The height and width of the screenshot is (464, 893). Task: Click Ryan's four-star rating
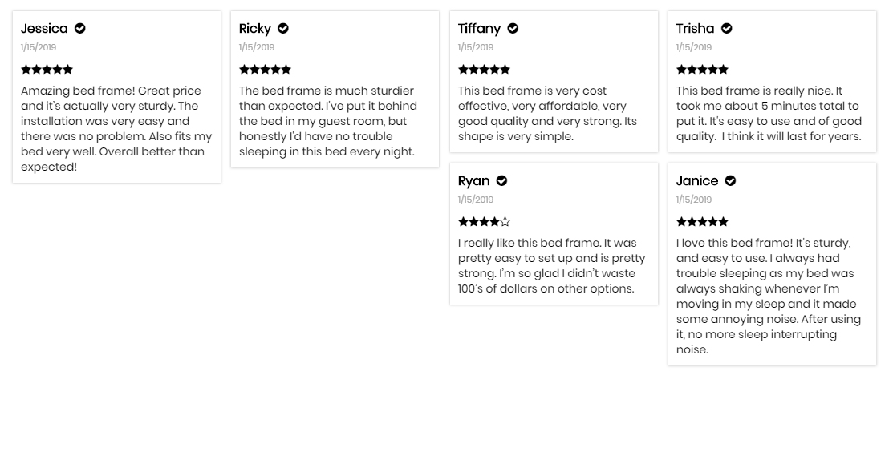tap(484, 222)
